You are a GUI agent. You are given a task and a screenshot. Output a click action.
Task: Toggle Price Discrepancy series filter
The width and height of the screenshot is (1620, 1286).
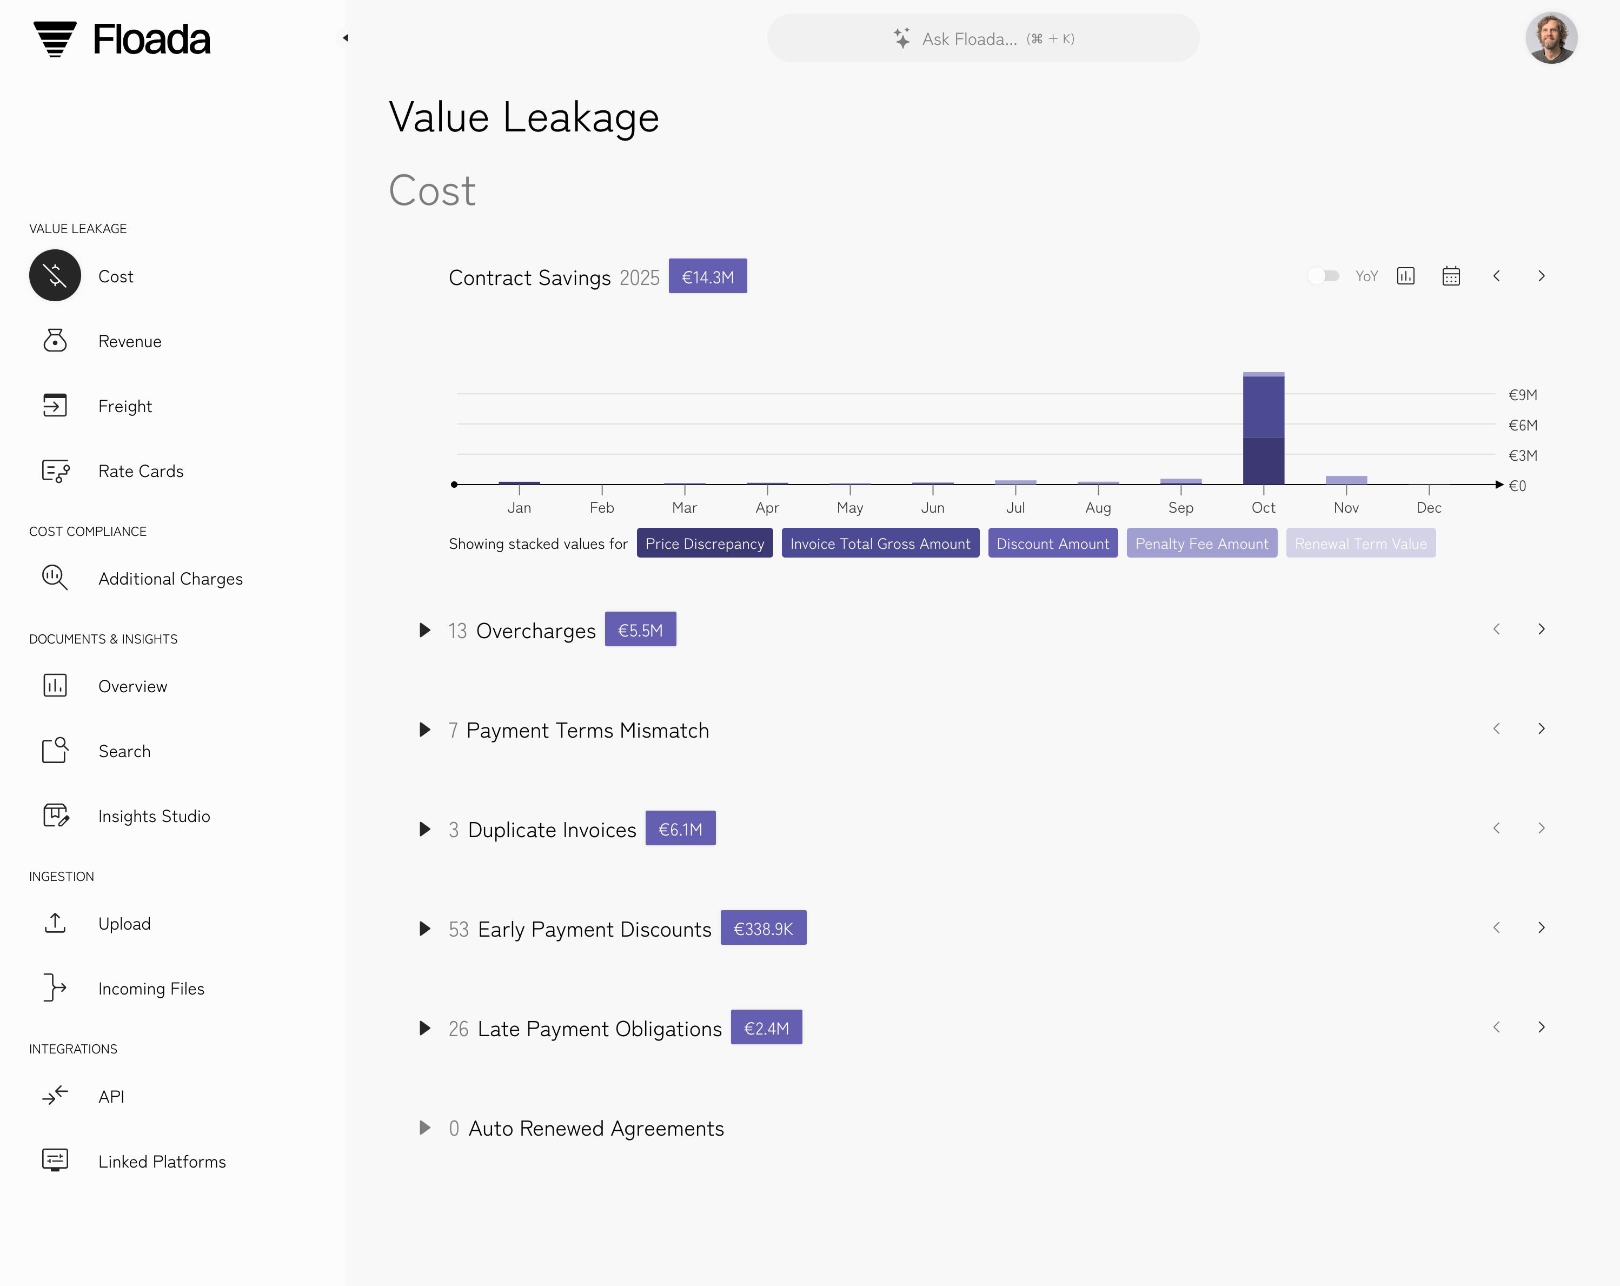coord(704,543)
